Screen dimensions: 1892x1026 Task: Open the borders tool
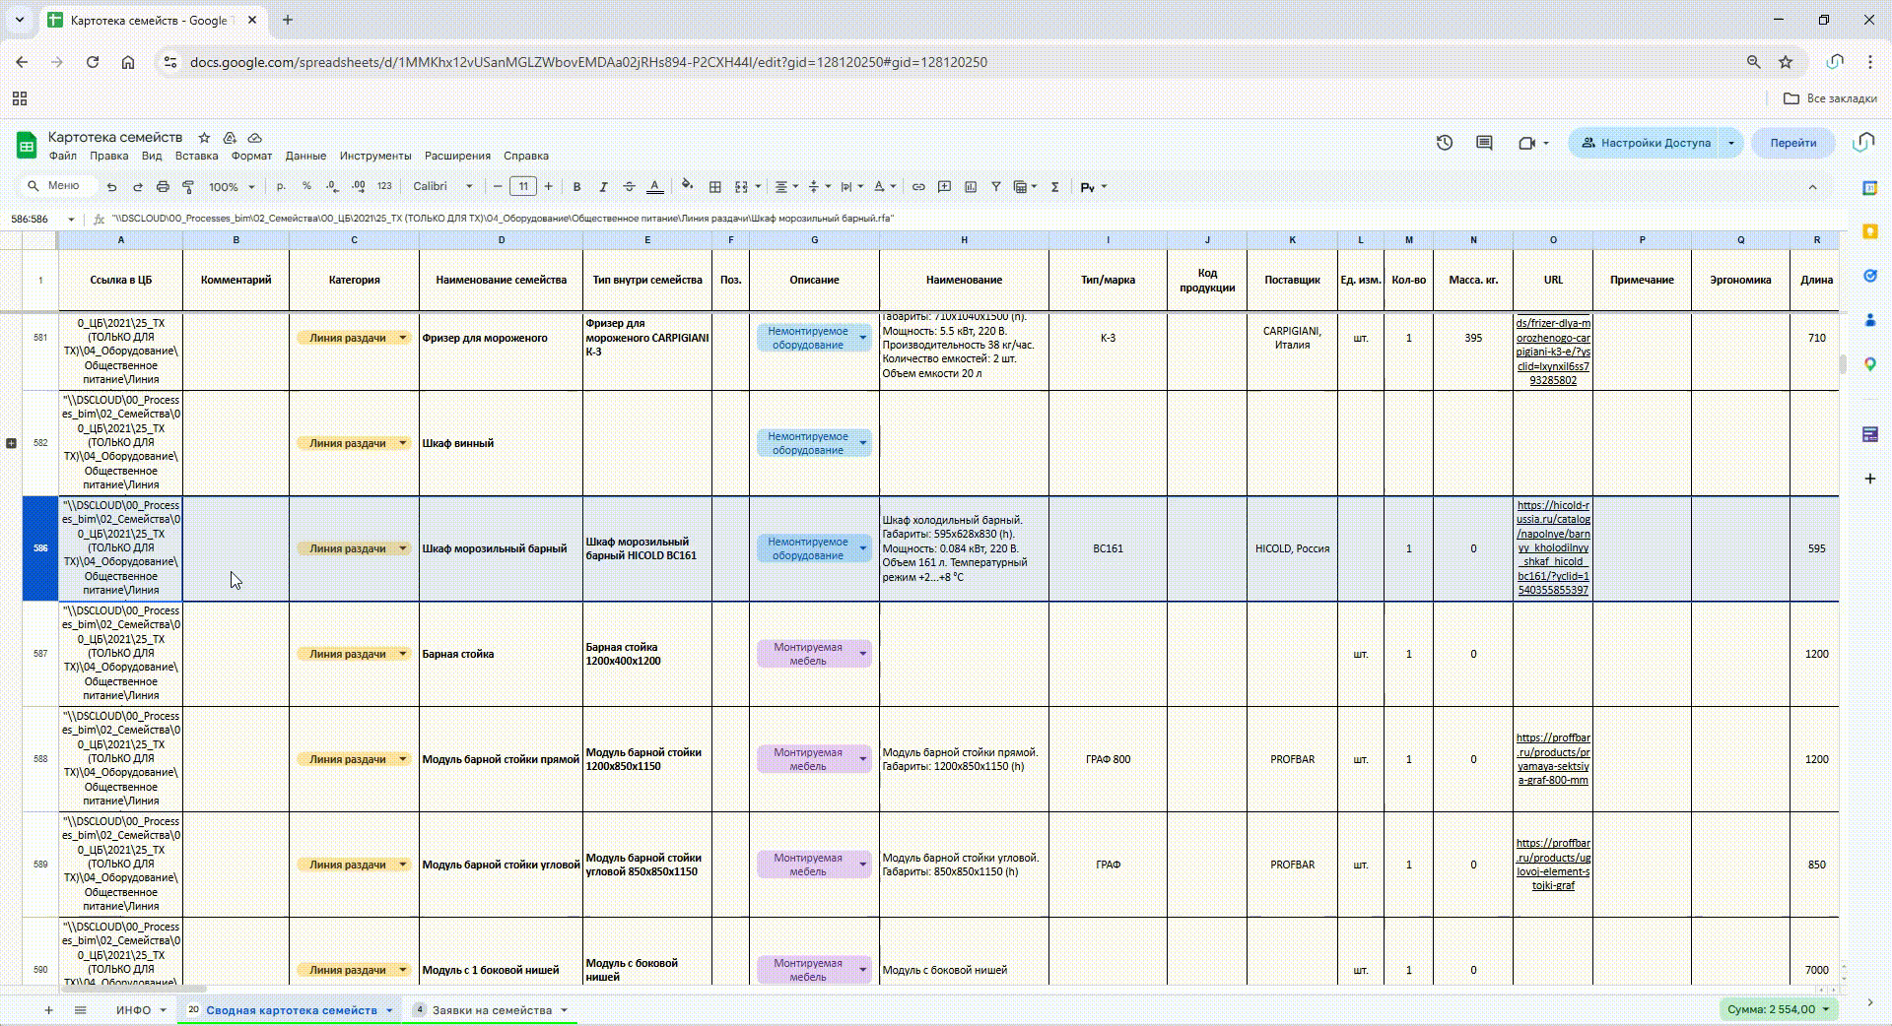pos(715,187)
